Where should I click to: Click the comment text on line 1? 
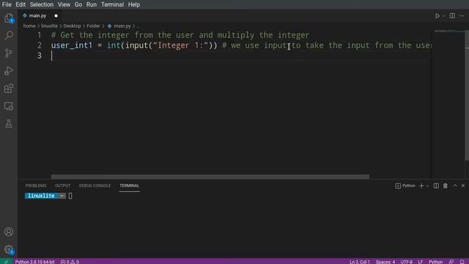coord(180,35)
